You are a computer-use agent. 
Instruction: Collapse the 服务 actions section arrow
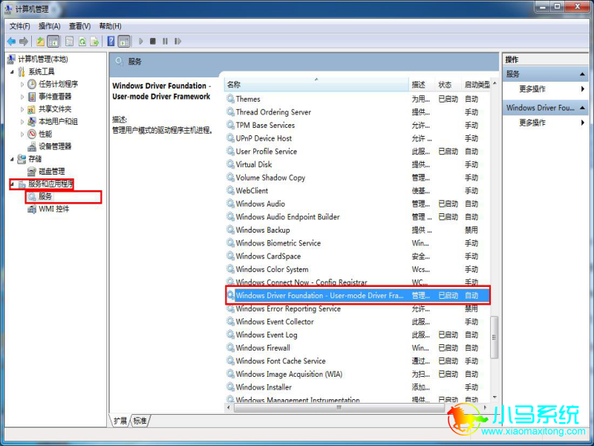tap(582, 74)
